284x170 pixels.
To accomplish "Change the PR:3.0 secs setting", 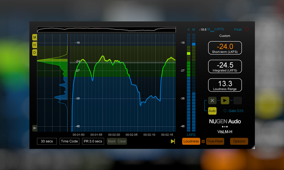I will tap(93, 141).
